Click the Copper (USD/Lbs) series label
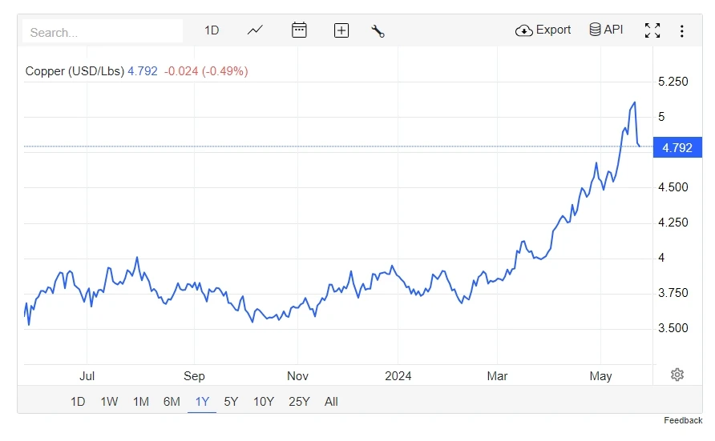715x441 pixels. coord(75,71)
